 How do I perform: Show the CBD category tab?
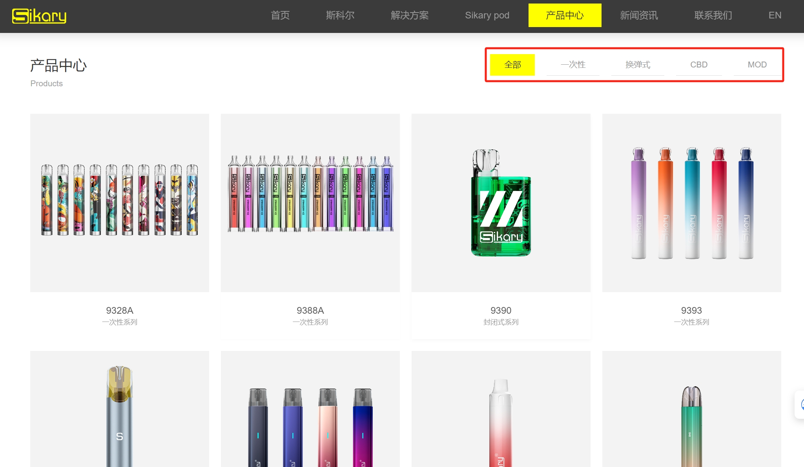tap(699, 65)
